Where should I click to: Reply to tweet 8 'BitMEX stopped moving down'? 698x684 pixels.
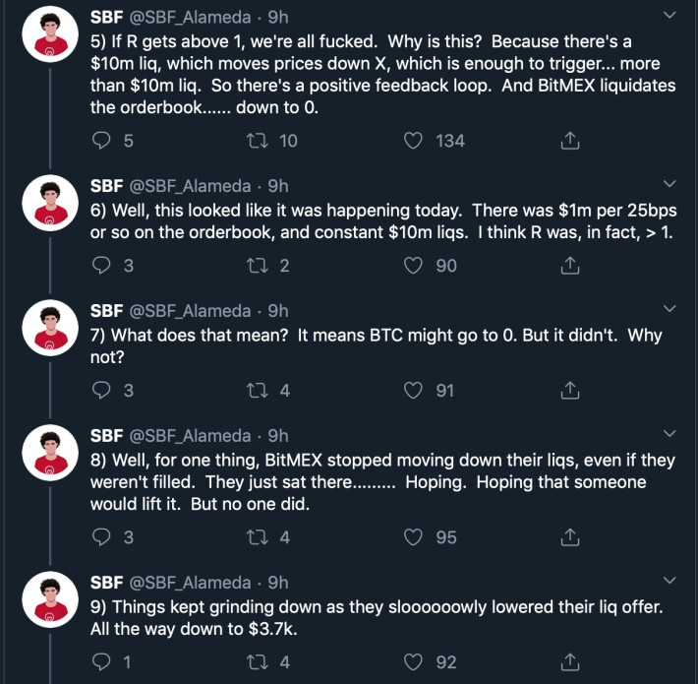(x=101, y=537)
